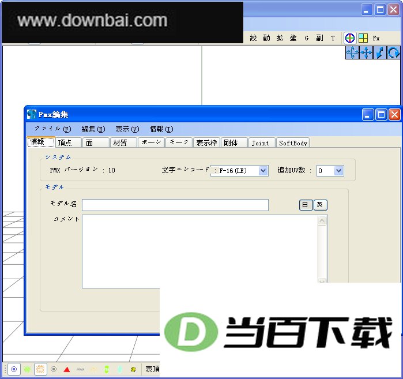
Task: Switch to the Joint tab
Action: 262,142
